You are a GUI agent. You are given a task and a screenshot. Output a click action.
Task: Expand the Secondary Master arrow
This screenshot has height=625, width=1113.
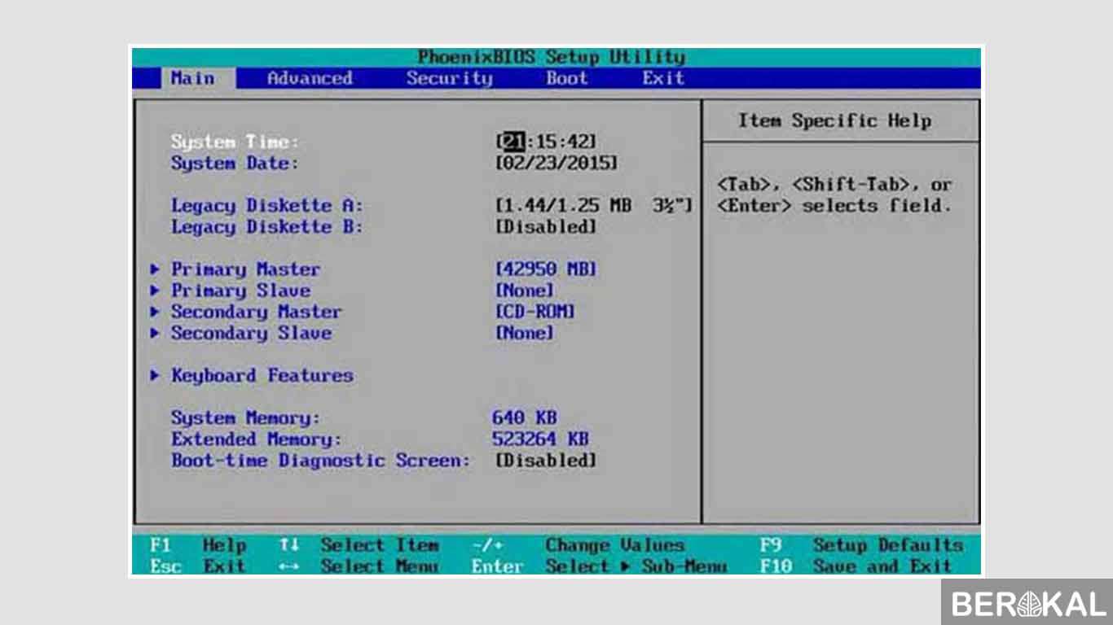[155, 312]
